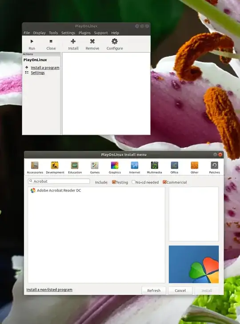Select the Education category icon
Screen dimensions: 240x324
(x=75, y=165)
